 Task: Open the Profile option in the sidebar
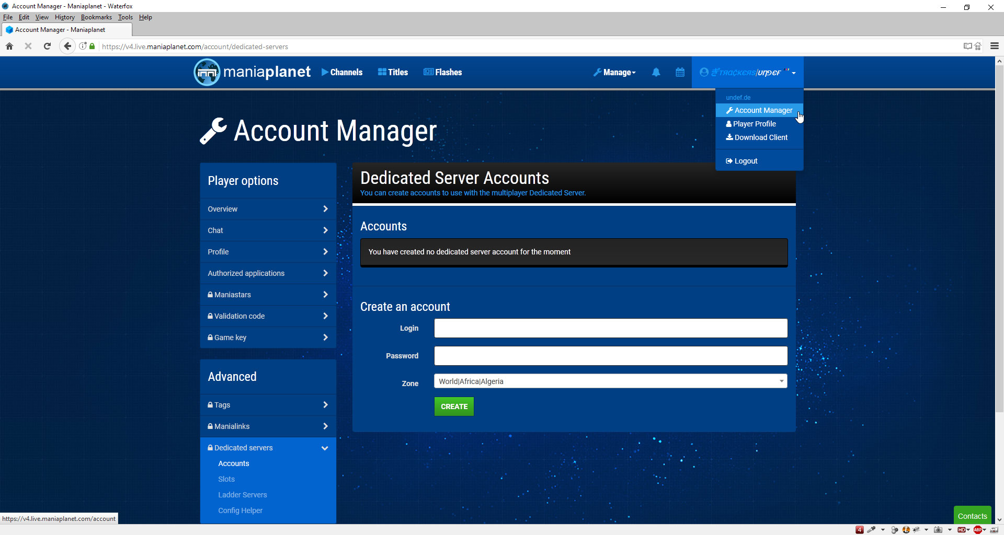point(268,252)
